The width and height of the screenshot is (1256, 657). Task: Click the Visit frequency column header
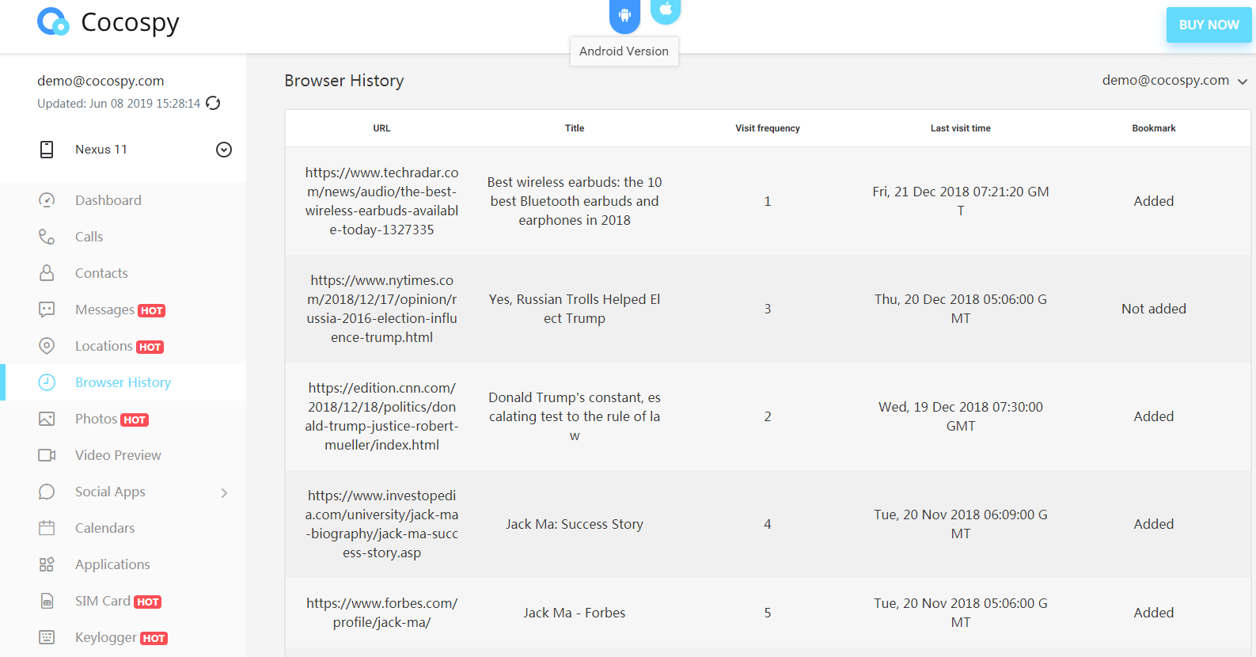[768, 128]
